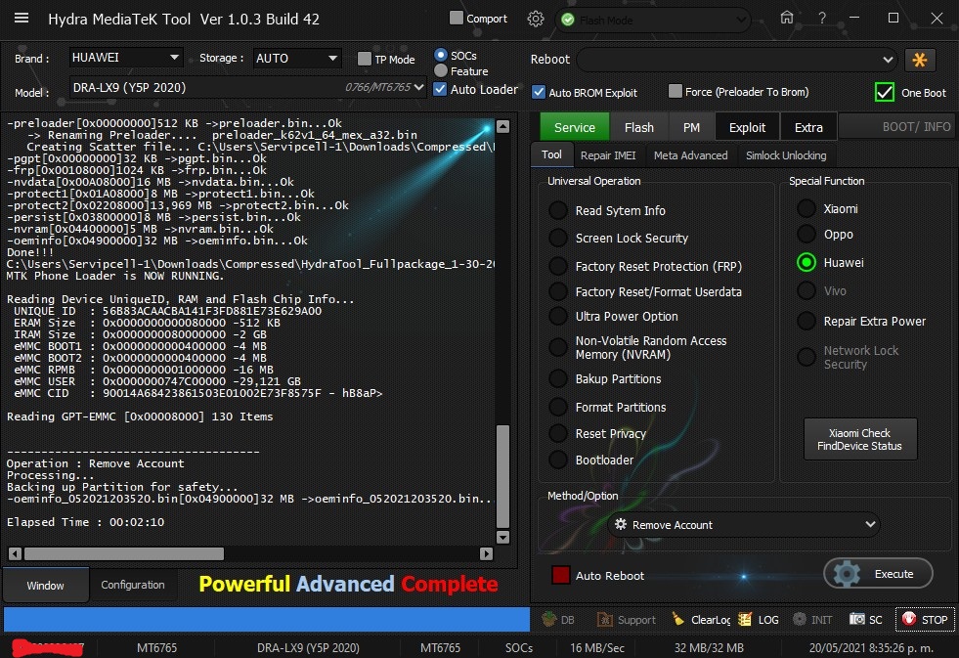The height and width of the screenshot is (658, 959).
Task: Click the blue progress bar
Action: pos(267,619)
